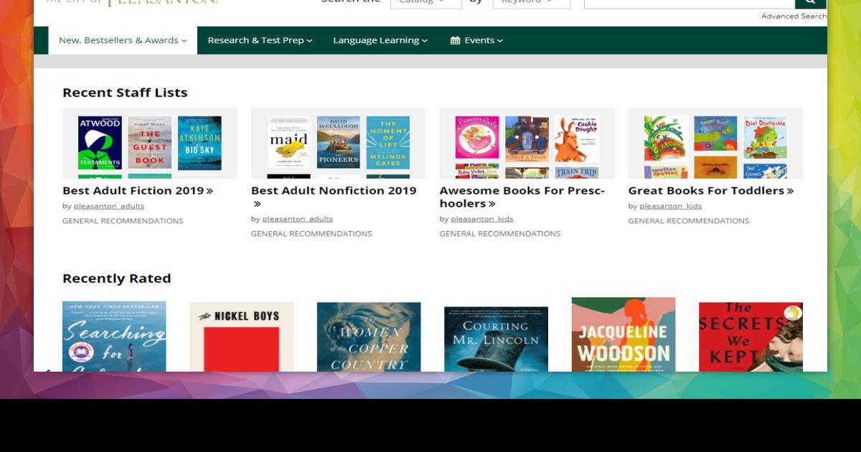The height and width of the screenshot is (452, 861).
Task: Open Research & Test Prep menu
Action: tap(260, 40)
